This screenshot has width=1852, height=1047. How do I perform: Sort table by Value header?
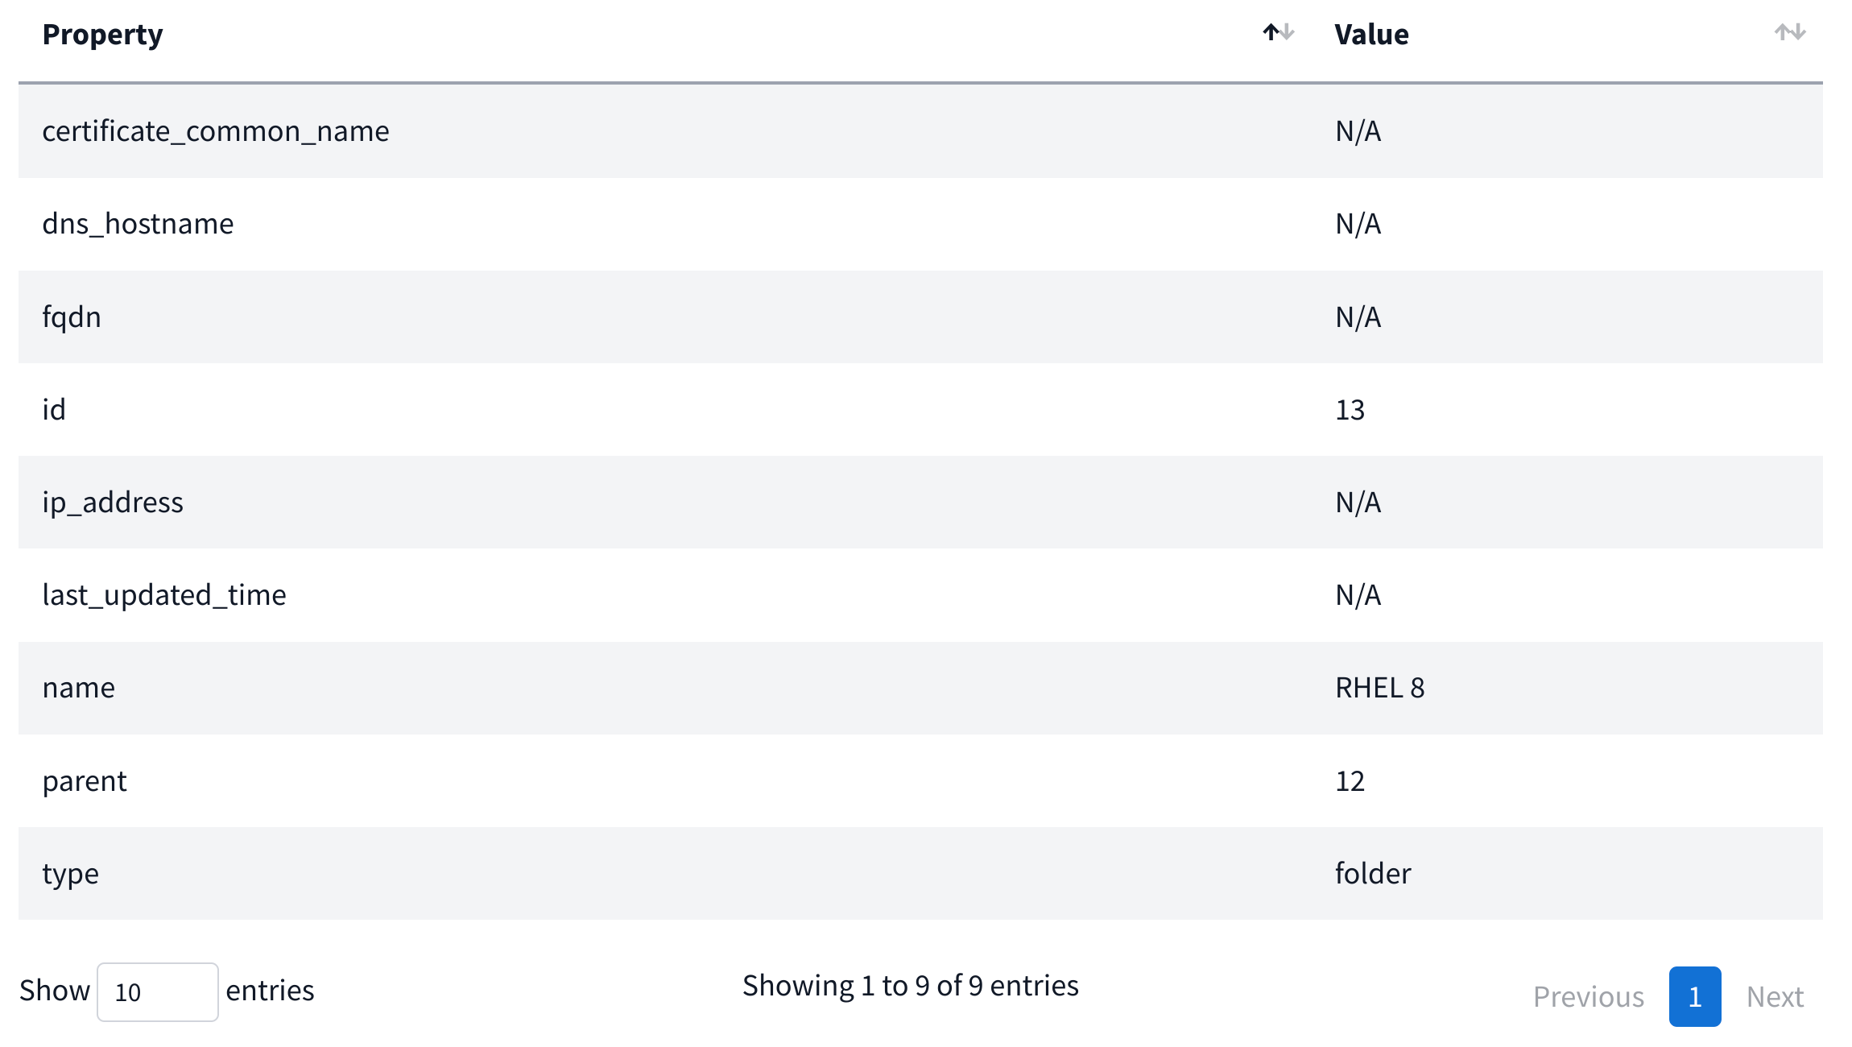coord(1371,35)
